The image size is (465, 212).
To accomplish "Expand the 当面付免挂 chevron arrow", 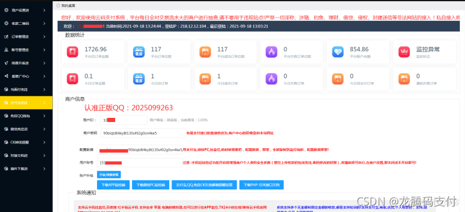I will click(x=44, y=89).
